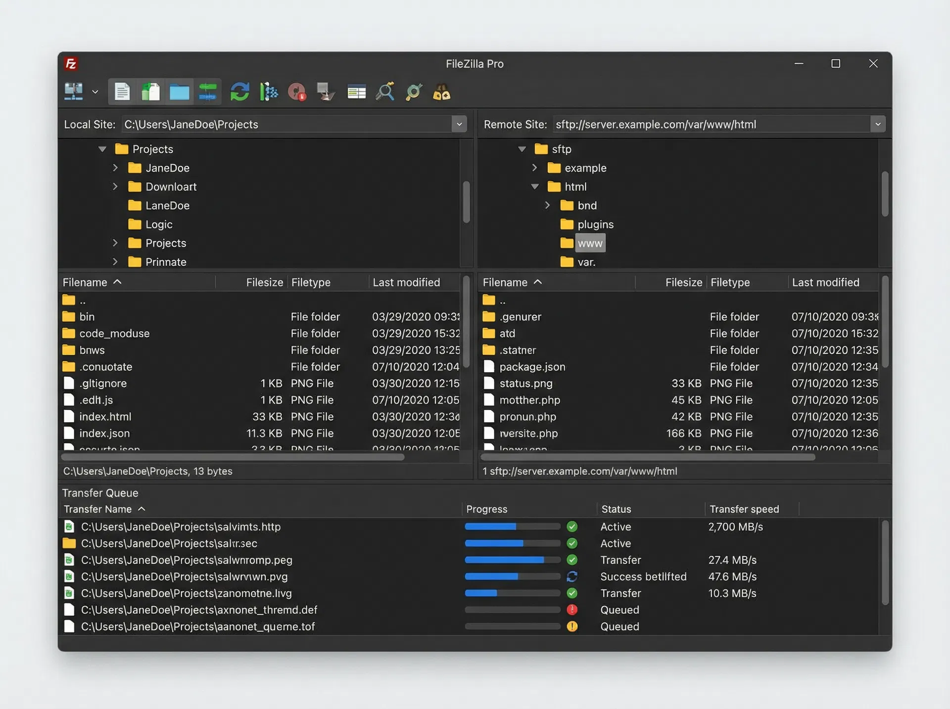950x709 pixels.
Task: Click yellow warning icon on aanonet_queme.tof row
Action: [x=572, y=626]
